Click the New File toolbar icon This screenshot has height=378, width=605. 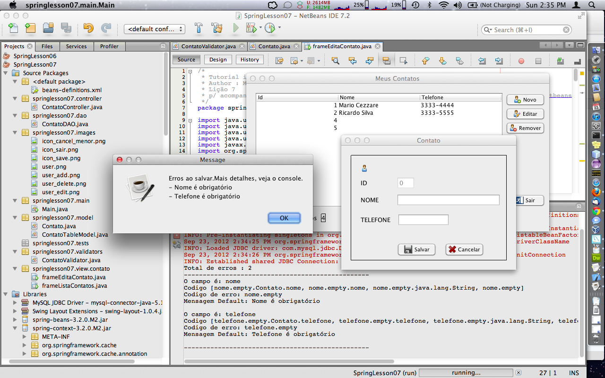coord(13,28)
